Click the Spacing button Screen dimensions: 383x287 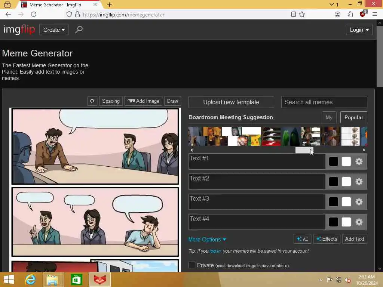coord(111,101)
